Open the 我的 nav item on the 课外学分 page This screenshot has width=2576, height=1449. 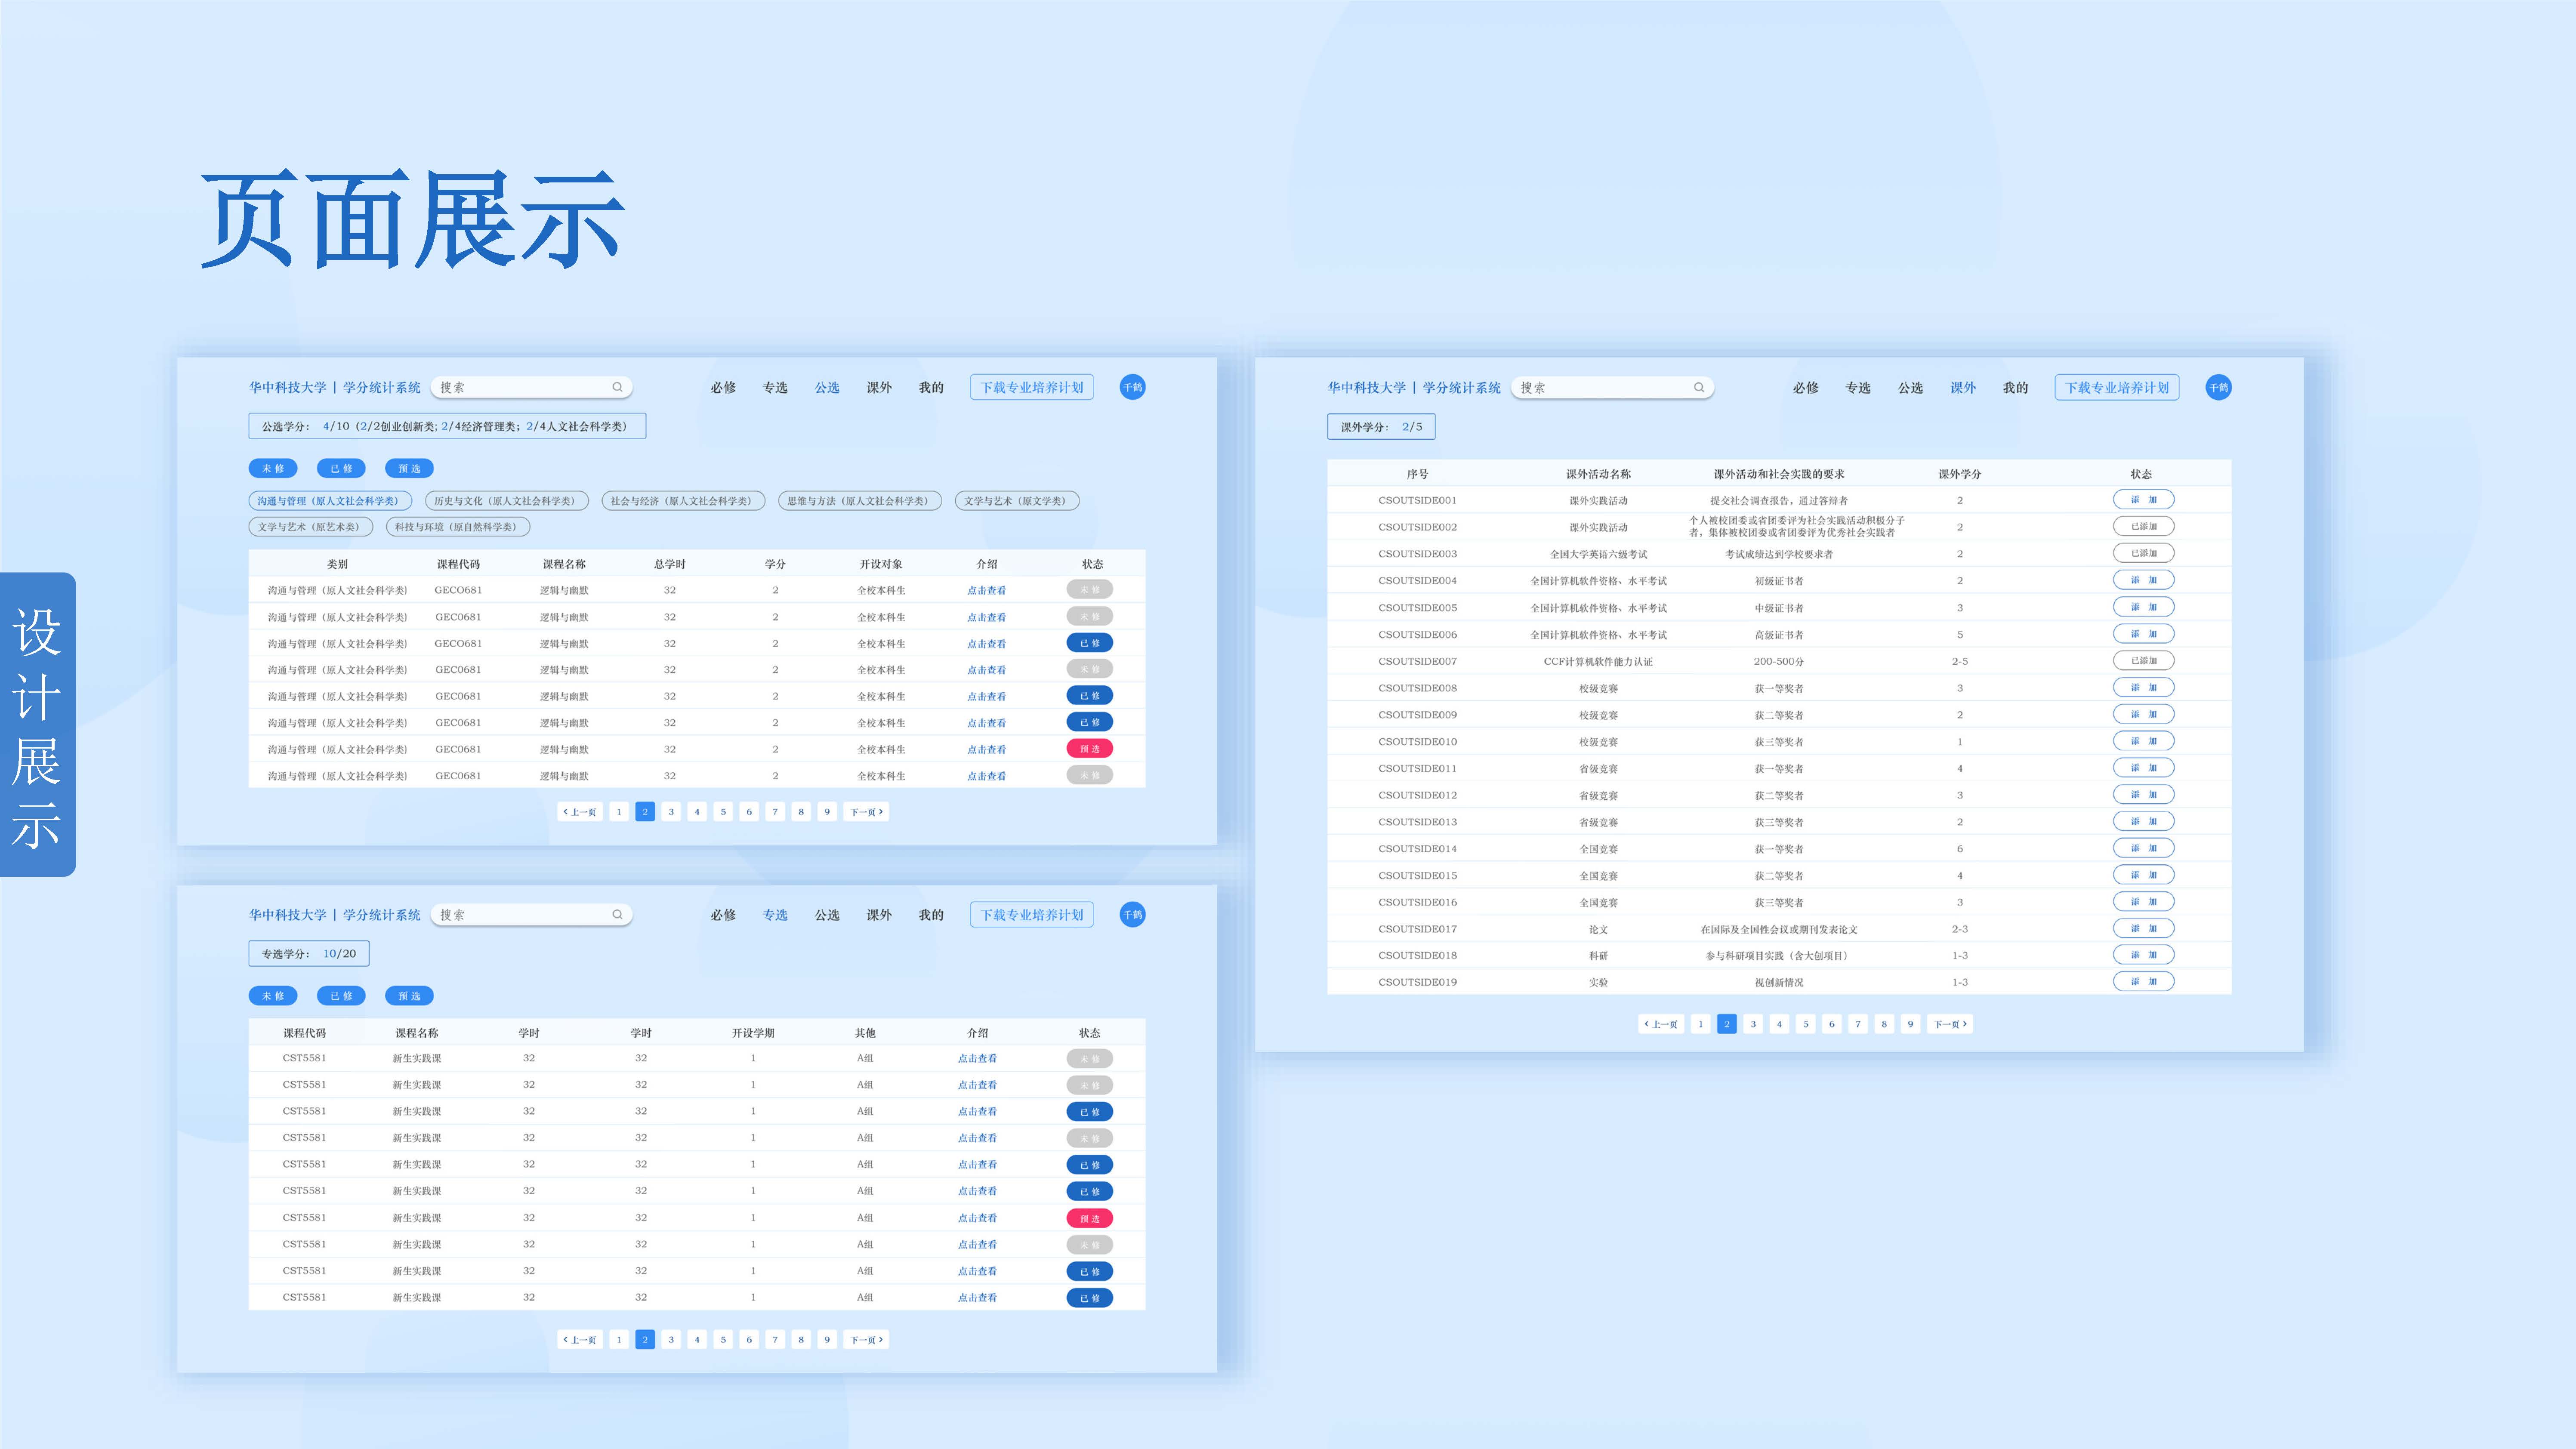[2015, 387]
